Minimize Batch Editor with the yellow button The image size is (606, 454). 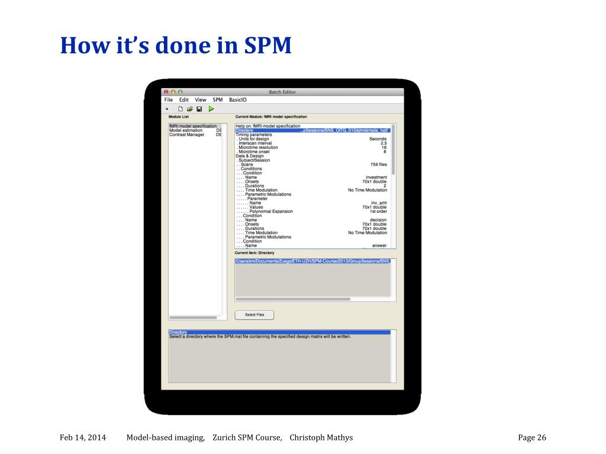[173, 92]
